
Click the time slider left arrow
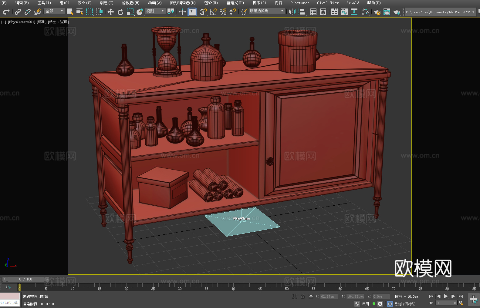click(5, 279)
